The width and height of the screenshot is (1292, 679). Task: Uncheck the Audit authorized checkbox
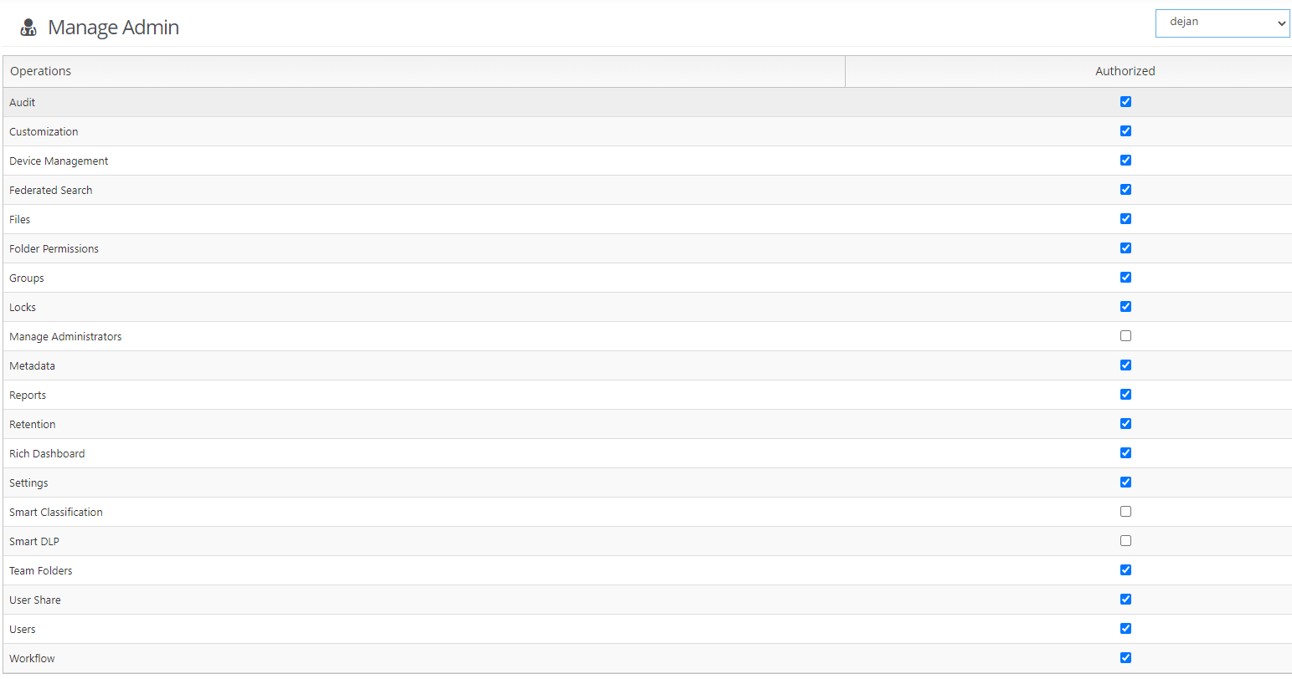pyautogui.click(x=1125, y=102)
